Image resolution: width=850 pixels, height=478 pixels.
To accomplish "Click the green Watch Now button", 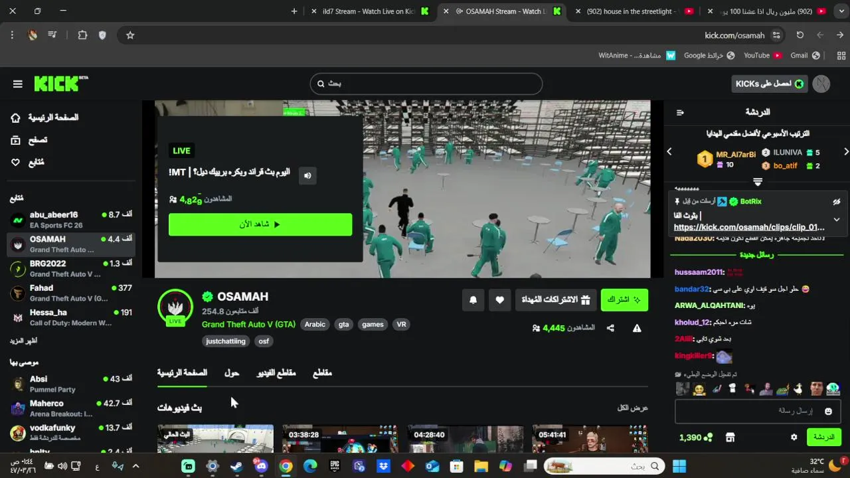I will [x=260, y=224].
